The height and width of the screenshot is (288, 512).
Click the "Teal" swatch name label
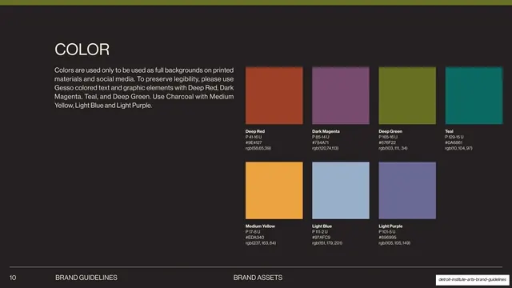coord(449,131)
